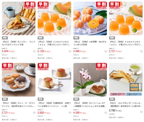Open the ボンパティ ワッフル product title link
The width and height of the screenshot is (144, 122).
pyautogui.click(x=19, y=43)
